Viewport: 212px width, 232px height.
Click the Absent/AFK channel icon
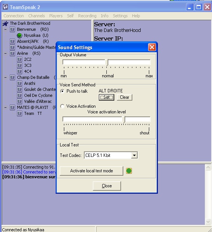(12, 41)
